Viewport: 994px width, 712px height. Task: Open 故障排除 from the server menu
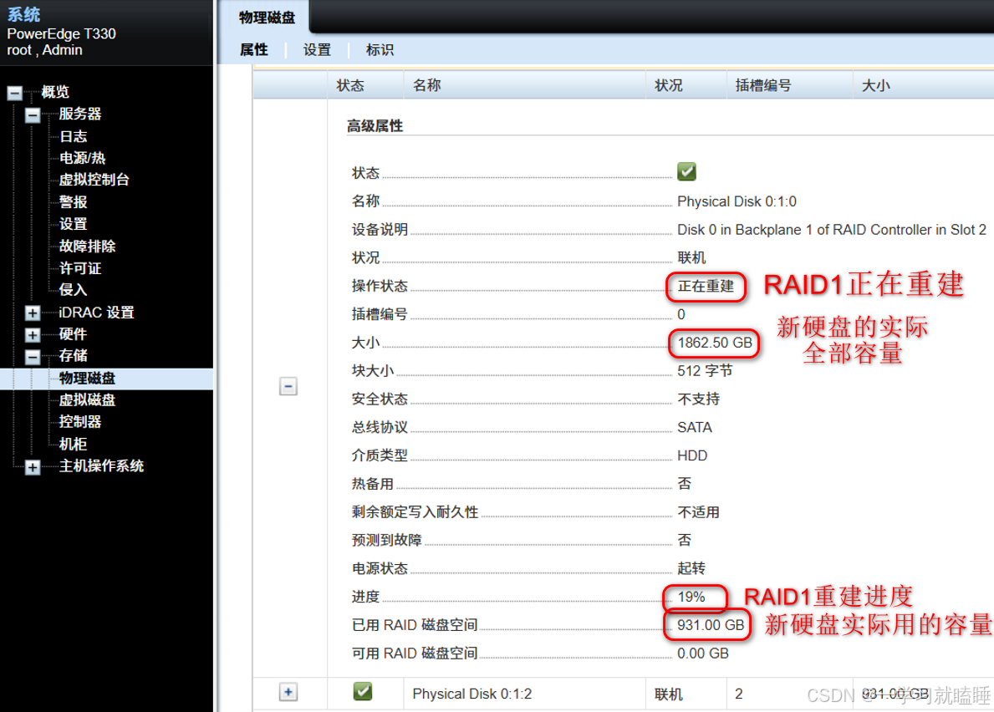[87, 247]
